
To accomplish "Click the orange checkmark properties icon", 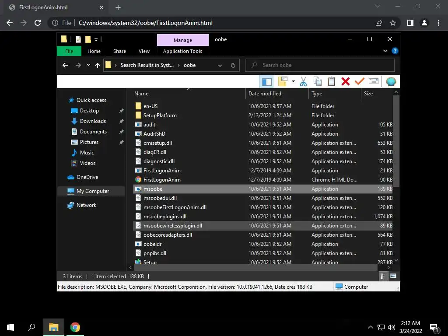I will click(x=360, y=82).
